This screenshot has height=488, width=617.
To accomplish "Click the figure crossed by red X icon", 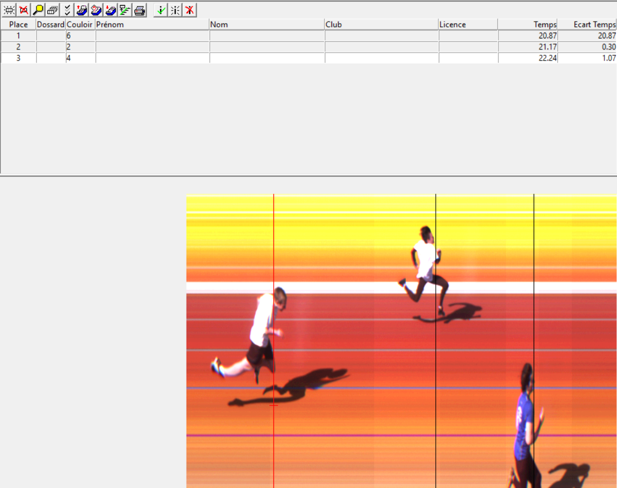I will [x=190, y=10].
